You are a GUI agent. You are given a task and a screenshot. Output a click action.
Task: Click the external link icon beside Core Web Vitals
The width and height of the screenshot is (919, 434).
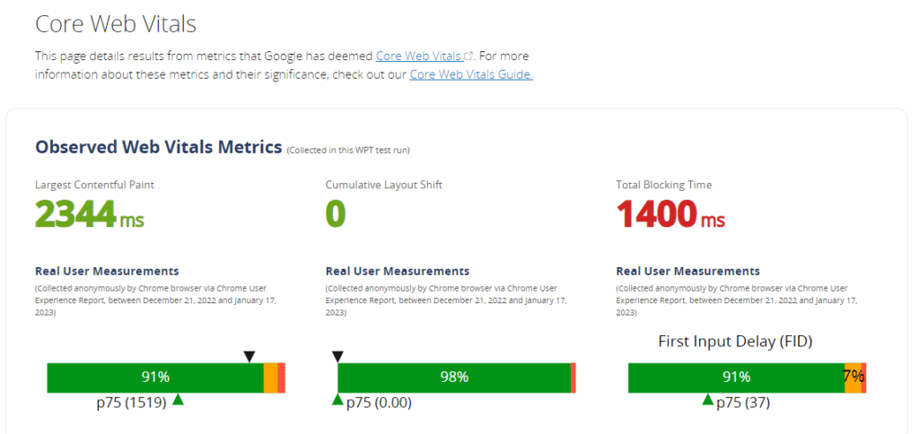(x=468, y=56)
